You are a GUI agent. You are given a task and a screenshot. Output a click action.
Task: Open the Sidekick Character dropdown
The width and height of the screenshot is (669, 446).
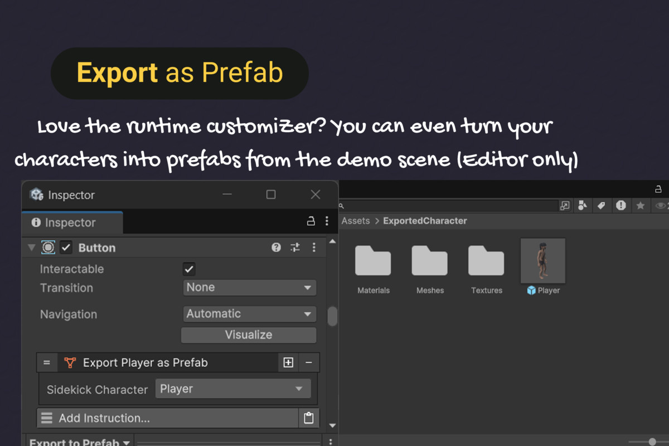(x=233, y=389)
